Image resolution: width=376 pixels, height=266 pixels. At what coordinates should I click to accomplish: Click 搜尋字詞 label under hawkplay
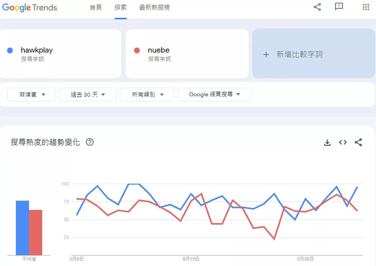pos(32,59)
